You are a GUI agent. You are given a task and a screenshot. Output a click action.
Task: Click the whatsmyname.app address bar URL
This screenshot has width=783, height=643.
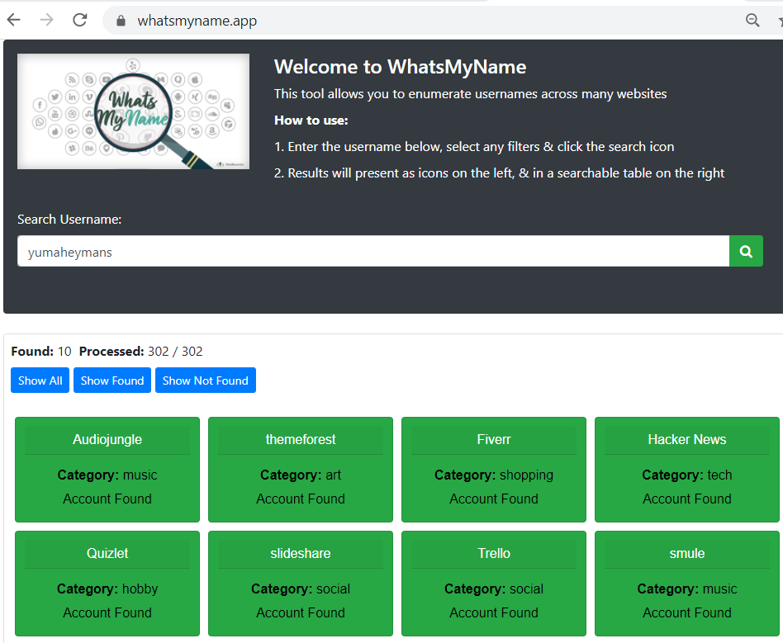(197, 21)
